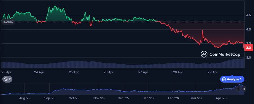Click Nov '25 on the overview timeline
This screenshot has width=254, height=104.
tap(99, 98)
